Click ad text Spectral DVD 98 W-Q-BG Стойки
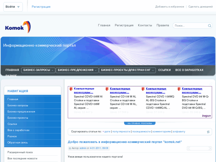The image size is (216, 162). pos(195,102)
